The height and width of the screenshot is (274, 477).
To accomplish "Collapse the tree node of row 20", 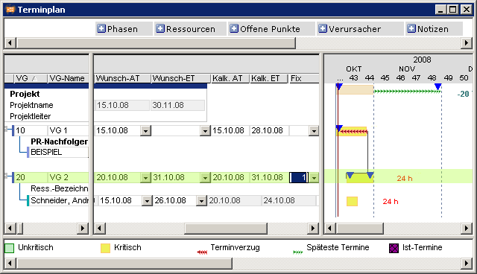I will 6,176.
